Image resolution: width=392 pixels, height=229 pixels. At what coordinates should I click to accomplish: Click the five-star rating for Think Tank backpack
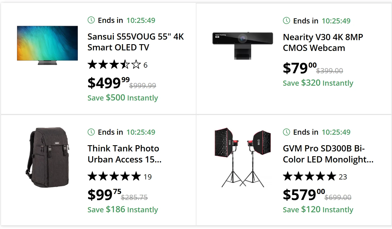pyautogui.click(x=114, y=176)
